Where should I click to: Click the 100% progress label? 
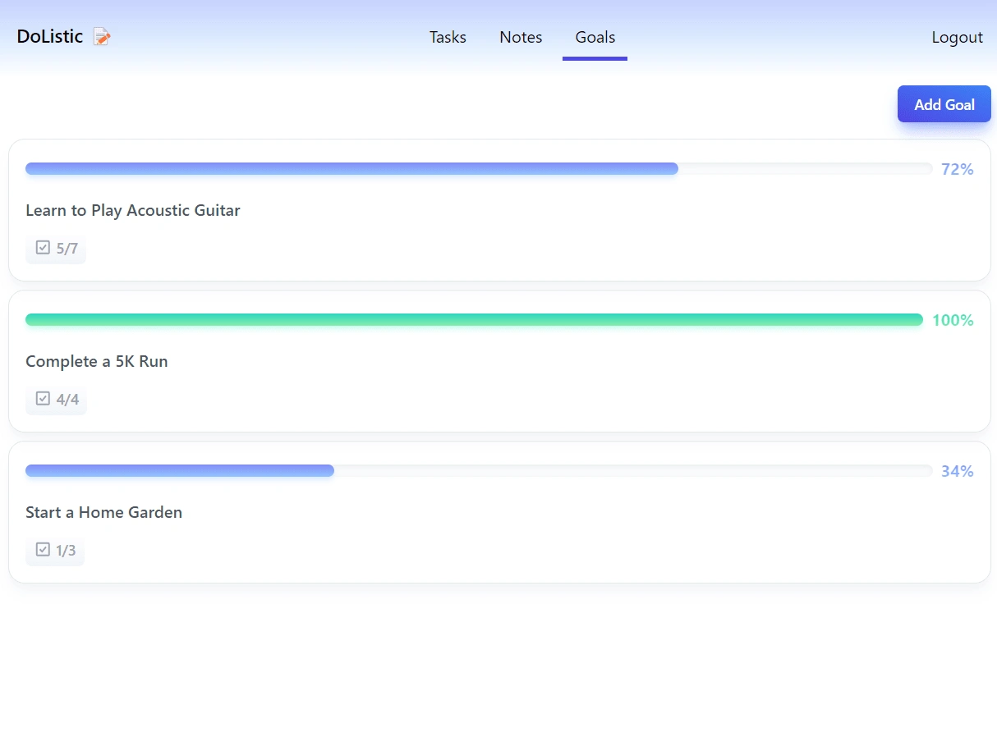[x=953, y=320]
